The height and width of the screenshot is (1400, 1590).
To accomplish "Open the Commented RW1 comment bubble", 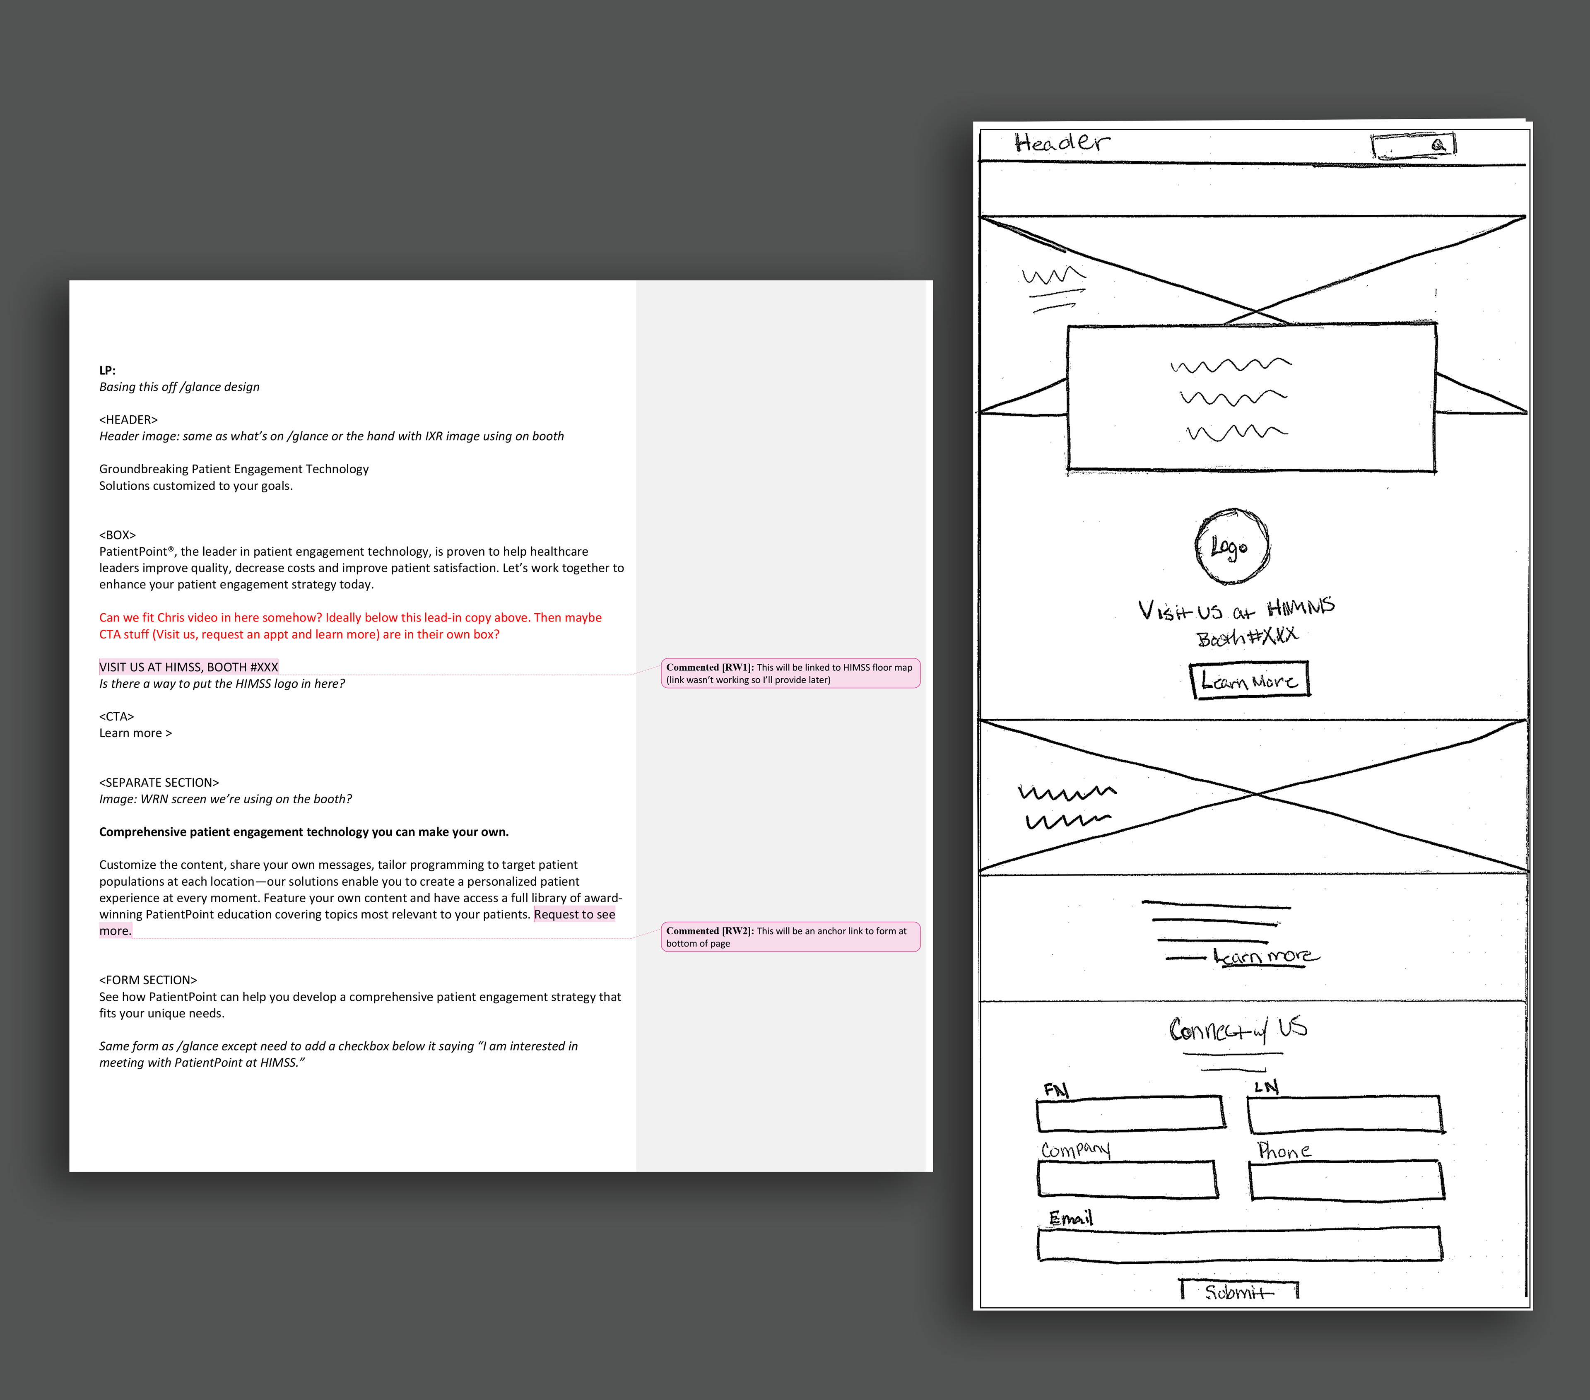I will (x=790, y=674).
